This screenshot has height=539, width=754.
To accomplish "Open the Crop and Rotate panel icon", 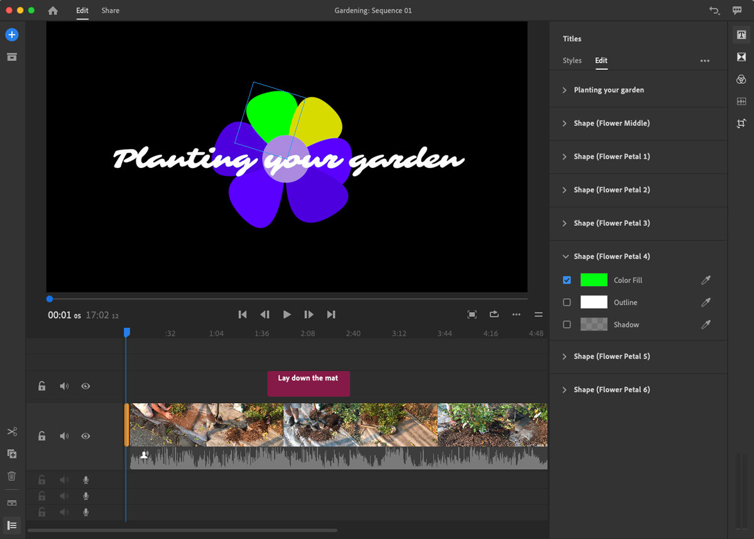I will coord(741,123).
